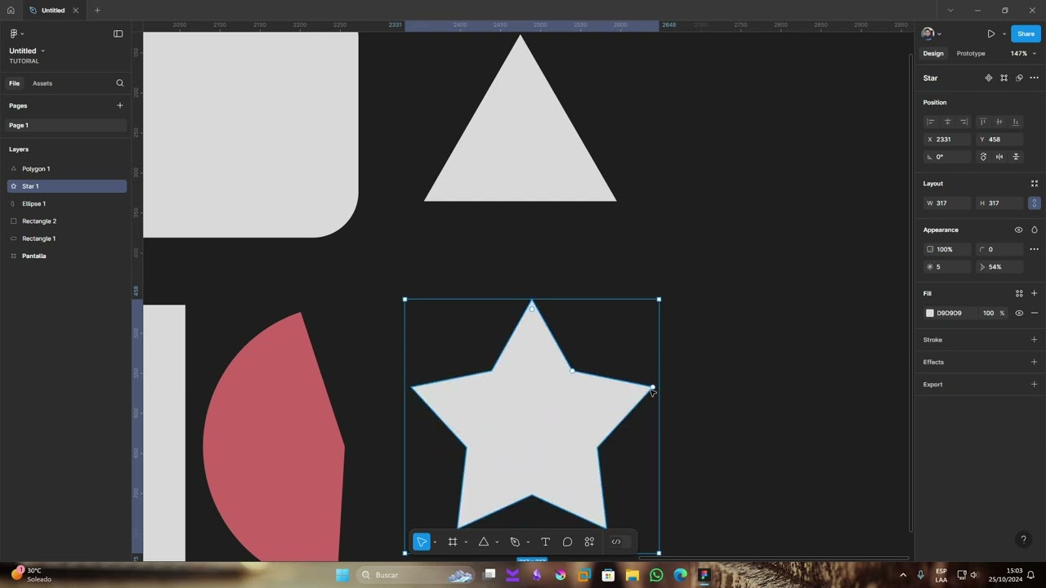Expand the Move tools dropdown arrow
Viewport: 1046px width, 588px height.
[435, 542]
